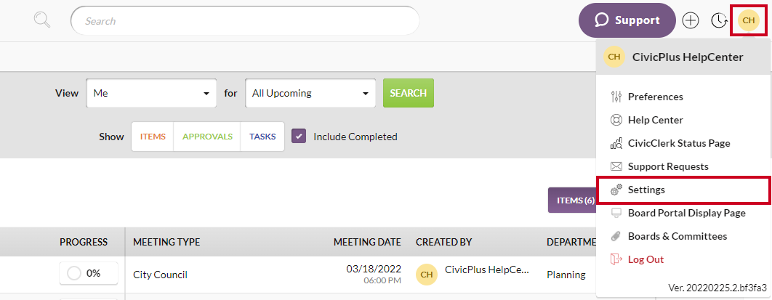Click the Settings gear icon
The height and width of the screenshot is (300, 772).
point(616,190)
